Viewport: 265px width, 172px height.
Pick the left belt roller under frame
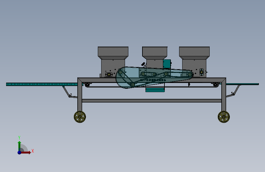[87, 85]
